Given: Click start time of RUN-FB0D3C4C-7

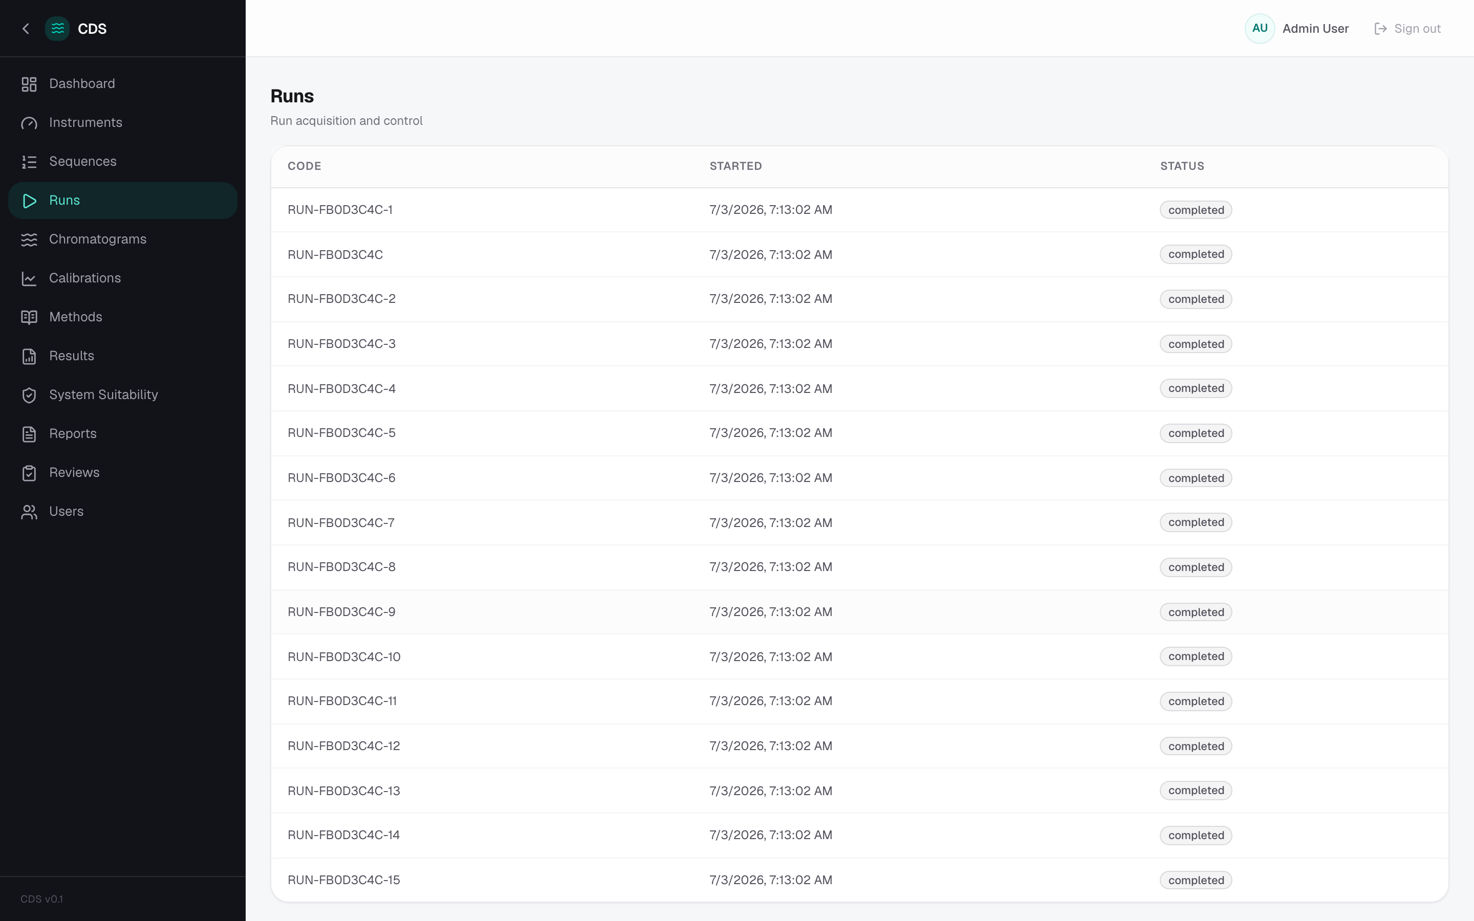Looking at the screenshot, I should pos(770,522).
